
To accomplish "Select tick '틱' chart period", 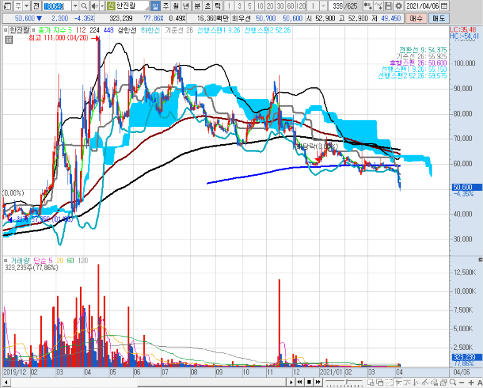I will (x=218, y=6).
